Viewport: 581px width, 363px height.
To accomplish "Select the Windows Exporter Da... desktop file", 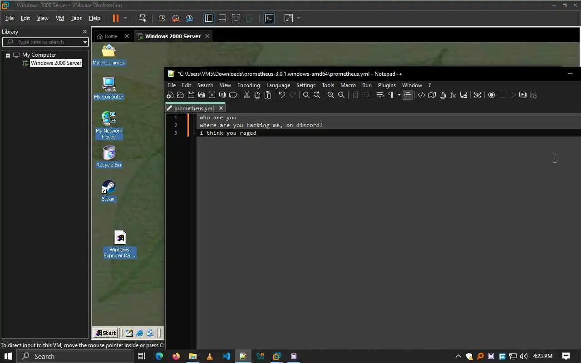I will (119, 244).
